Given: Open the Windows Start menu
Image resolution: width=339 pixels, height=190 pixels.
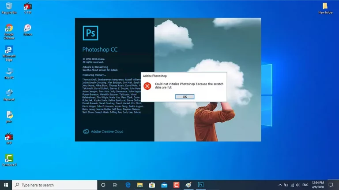Looking at the screenshot, I should click(x=6, y=185).
